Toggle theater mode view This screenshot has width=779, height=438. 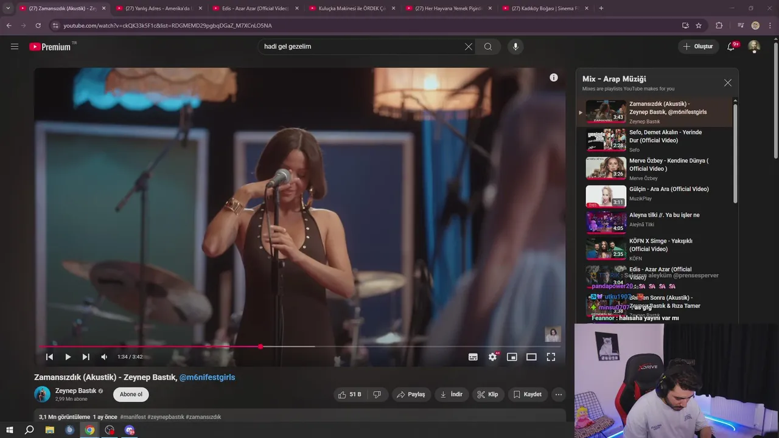pyautogui.click(x=531, y=357)
